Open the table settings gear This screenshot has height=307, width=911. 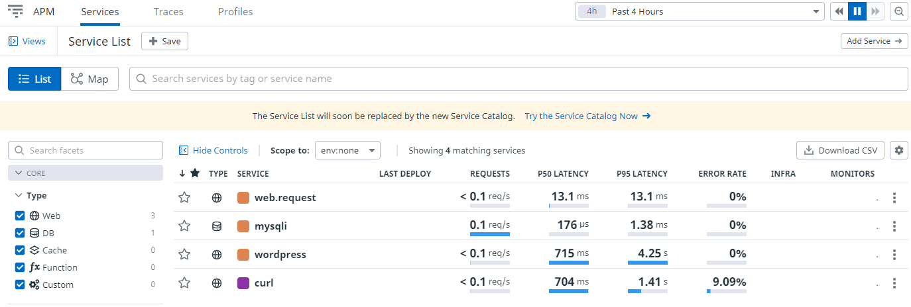tap(899, 150)
